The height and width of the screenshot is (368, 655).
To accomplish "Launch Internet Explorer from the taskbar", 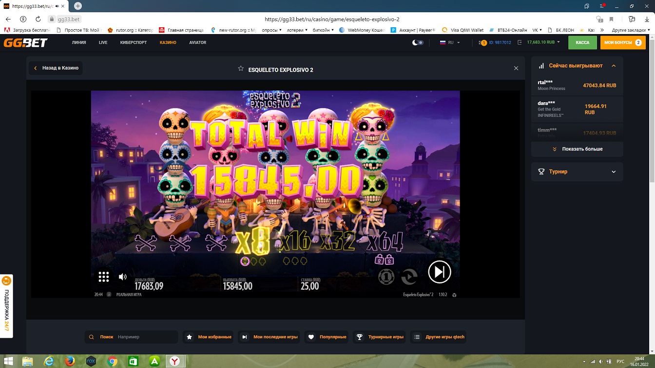I will pyautogui.click(x=49, y=361).
